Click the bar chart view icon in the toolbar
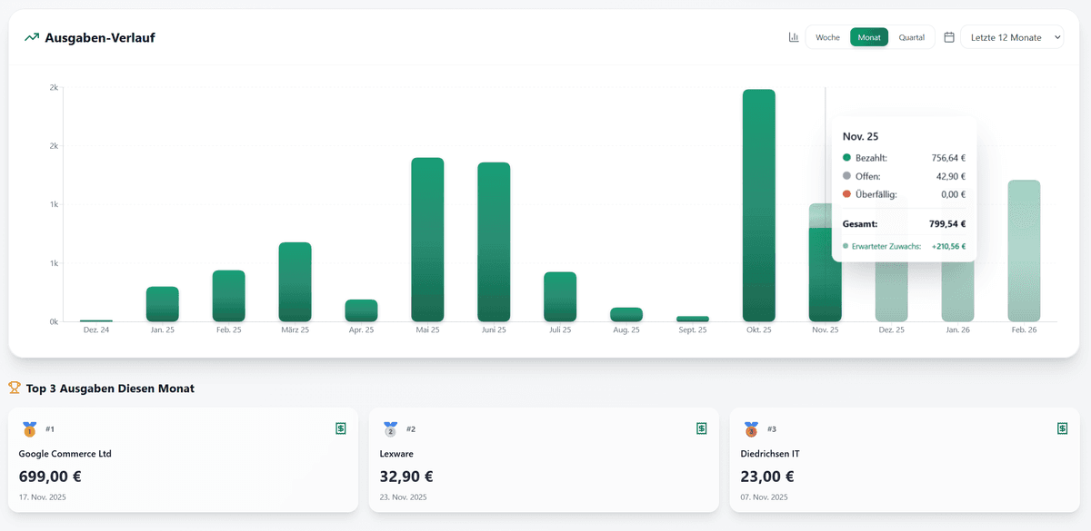 (793, 37)
